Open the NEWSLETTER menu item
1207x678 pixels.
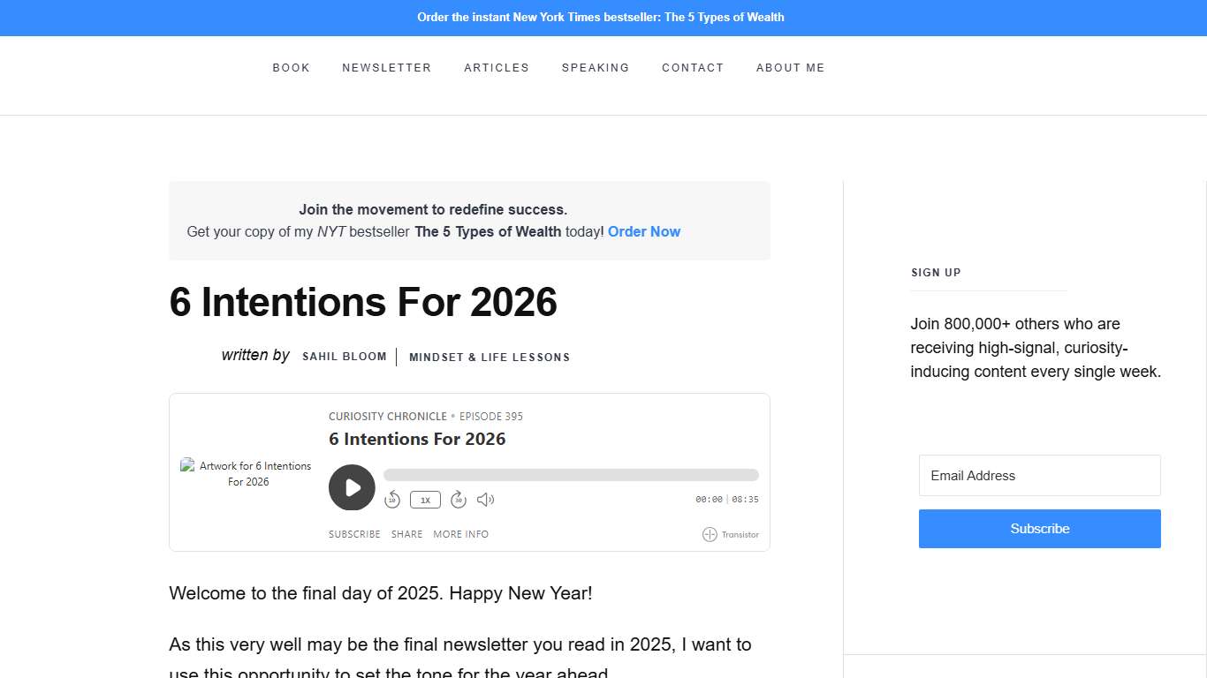tap(387, 68)
